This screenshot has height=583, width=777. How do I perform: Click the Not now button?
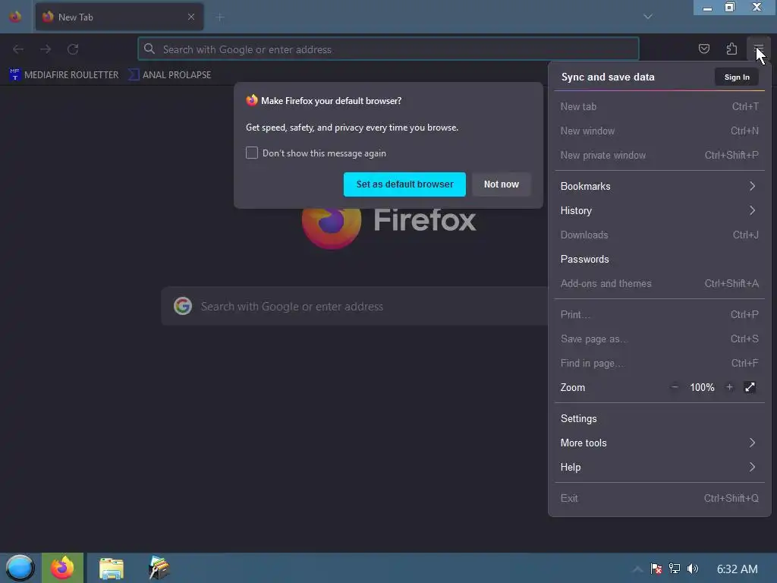[502, 184]
